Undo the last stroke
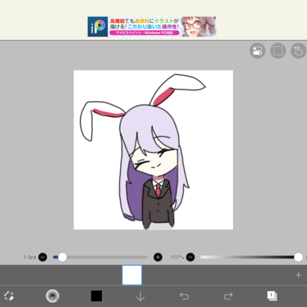Screen dimensions: 307x307 tap(184, 296)
